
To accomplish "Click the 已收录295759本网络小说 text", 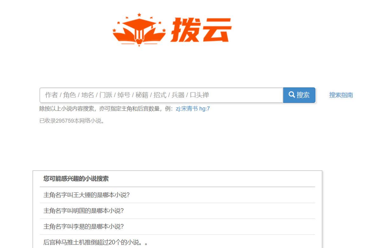I will (72, 121).
